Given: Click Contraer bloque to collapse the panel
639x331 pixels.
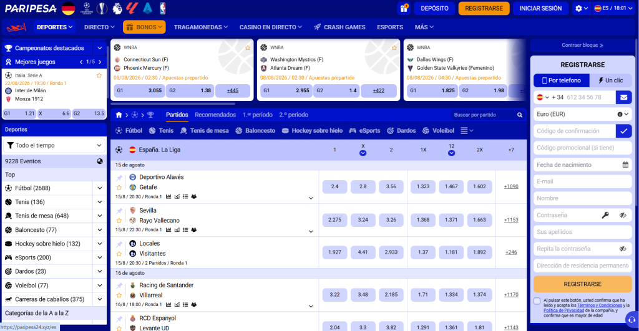Looking at the screenshot, I should tap(582, 45).
